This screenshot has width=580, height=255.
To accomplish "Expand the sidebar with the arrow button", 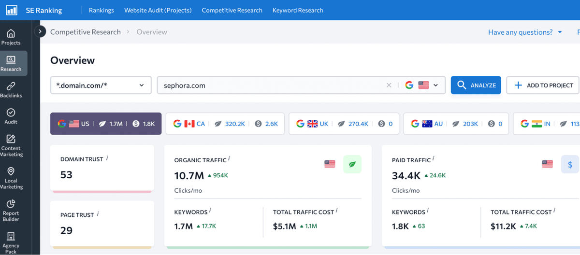I will [40, 31].
